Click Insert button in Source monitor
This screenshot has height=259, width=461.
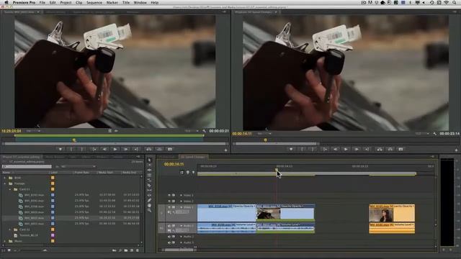click(x=149, y=149)
